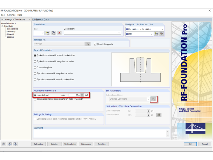The height and width of the screenshot is (160, 213).
Task: Click the Comment box scroll down arrow
Action: (x=168, y=136)
